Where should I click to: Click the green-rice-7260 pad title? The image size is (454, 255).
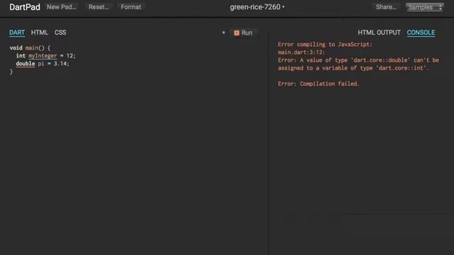tap(255, 7)
